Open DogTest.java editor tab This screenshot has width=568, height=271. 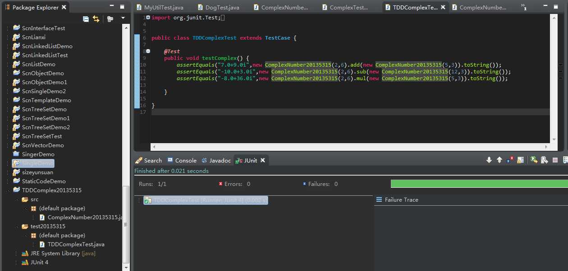(x=218, y=8)
